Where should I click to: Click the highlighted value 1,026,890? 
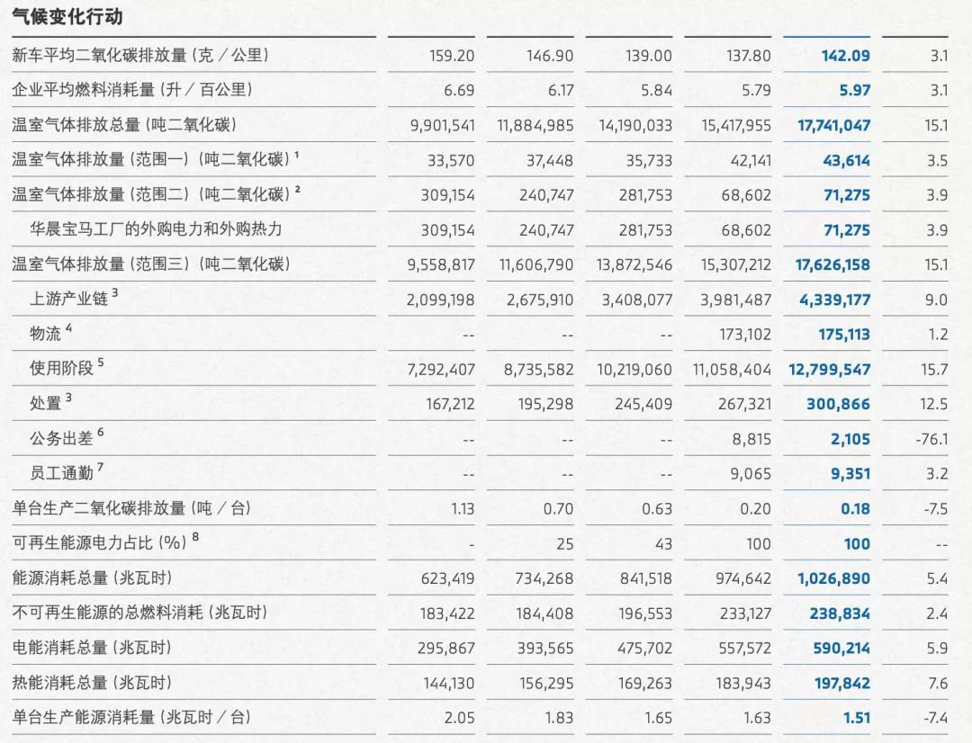[834, 578]
